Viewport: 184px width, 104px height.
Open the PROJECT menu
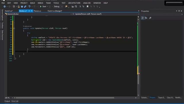pos(24,3)
